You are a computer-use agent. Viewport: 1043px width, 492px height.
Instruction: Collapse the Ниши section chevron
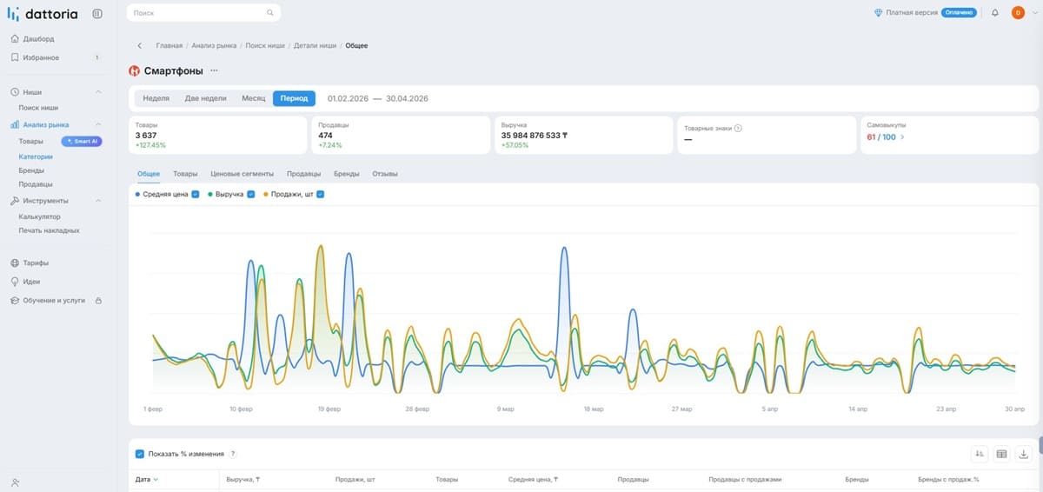click(98, 92)
